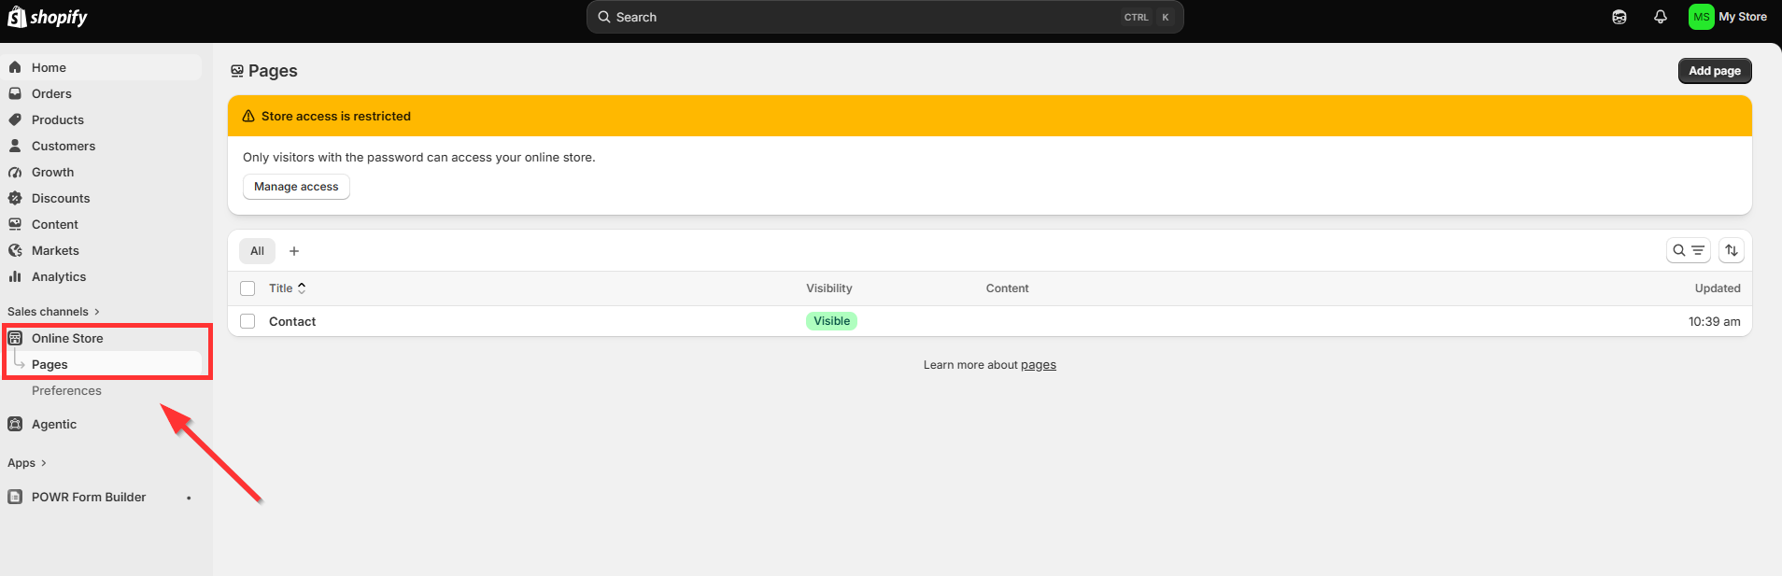Add a new view with plus
1782x576 pixels.
coord(294,251)
